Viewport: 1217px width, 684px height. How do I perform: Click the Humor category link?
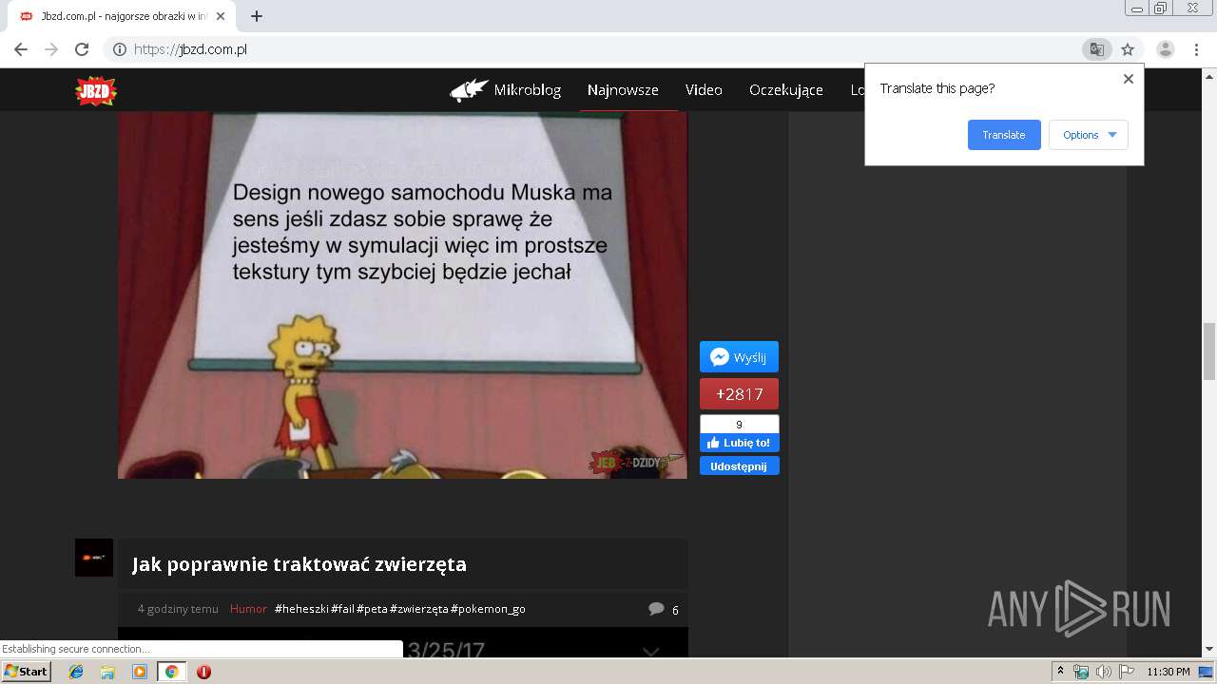[x=248, y=609]
